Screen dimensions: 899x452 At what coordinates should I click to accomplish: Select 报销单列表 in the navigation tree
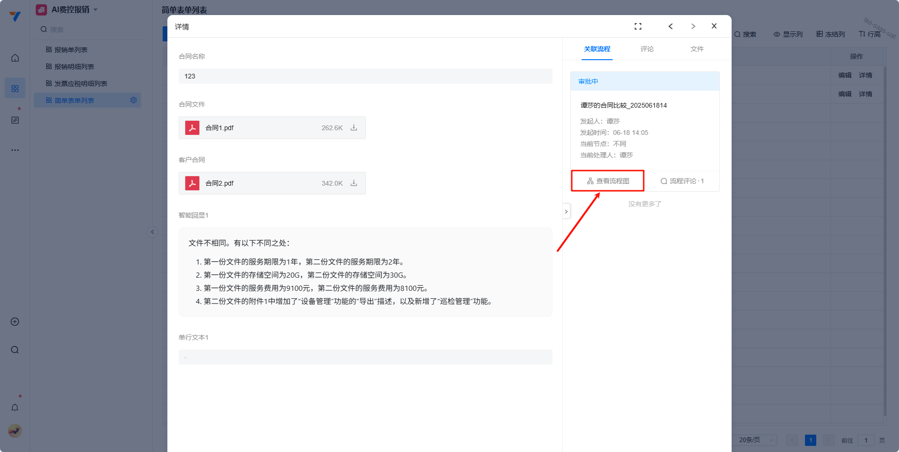pyautogui.click(x=71, y=50)
